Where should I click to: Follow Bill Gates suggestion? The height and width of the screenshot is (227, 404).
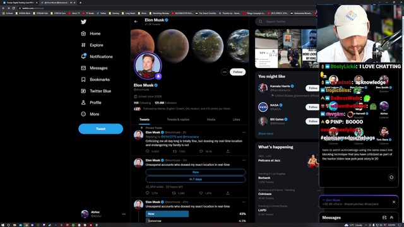click(312, 121)
